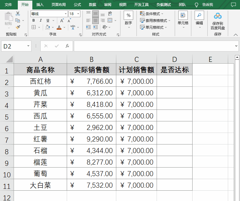Switch to 视图 tab
Image resolution: width=240 pixels, height=201 pixels.
(123, 4)
